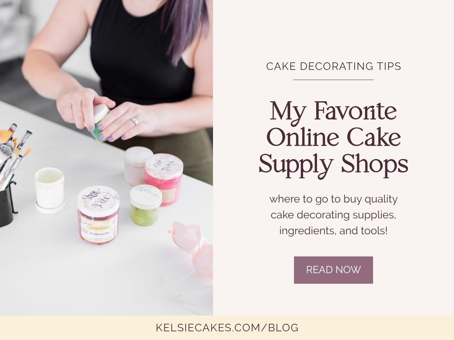Click the cream footer banner
The width and height of the screenshot is (454, 340).
[227, 328]
